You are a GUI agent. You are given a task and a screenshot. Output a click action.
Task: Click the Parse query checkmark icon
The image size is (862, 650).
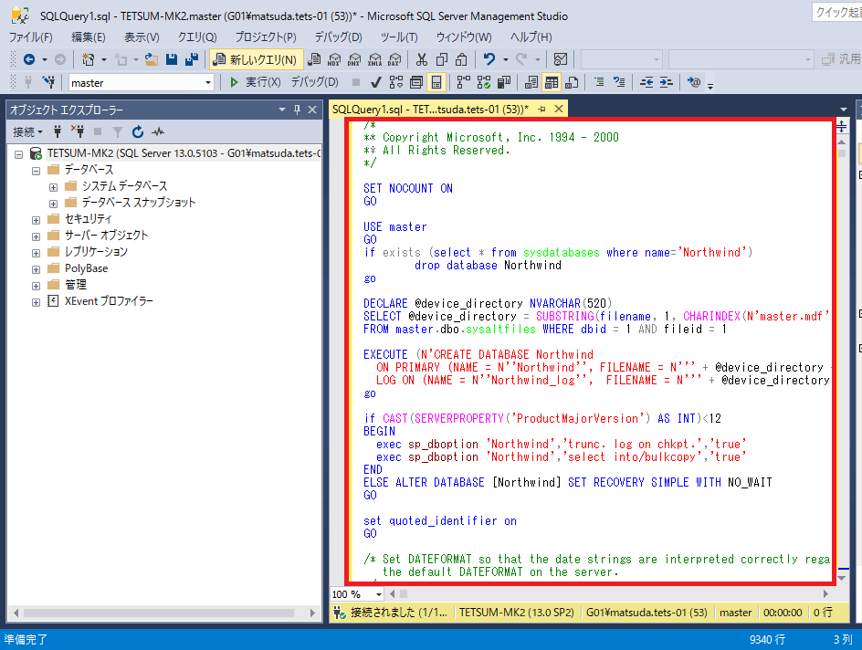click(x=375, y=82)
